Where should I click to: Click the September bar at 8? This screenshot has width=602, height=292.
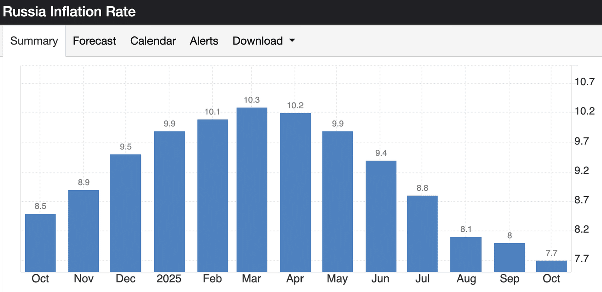click(x=509, y=257)
